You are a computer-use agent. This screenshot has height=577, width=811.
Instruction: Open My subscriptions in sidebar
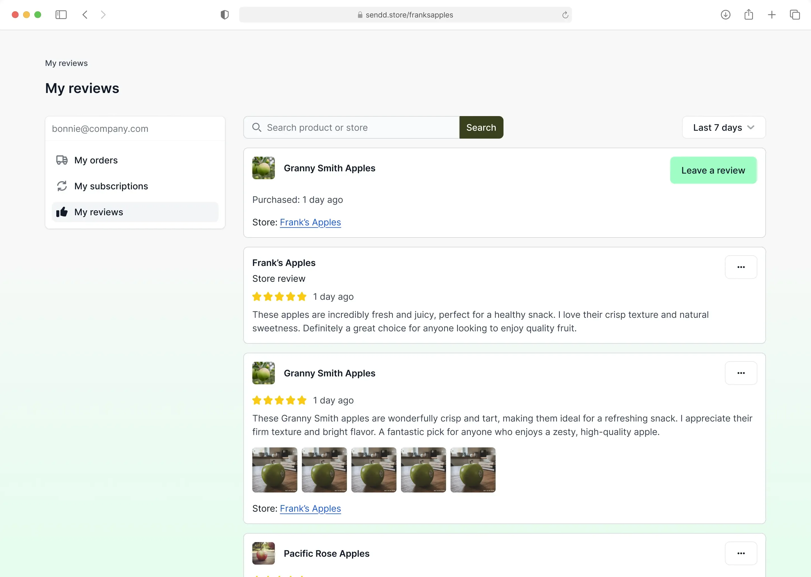[135, 186]
